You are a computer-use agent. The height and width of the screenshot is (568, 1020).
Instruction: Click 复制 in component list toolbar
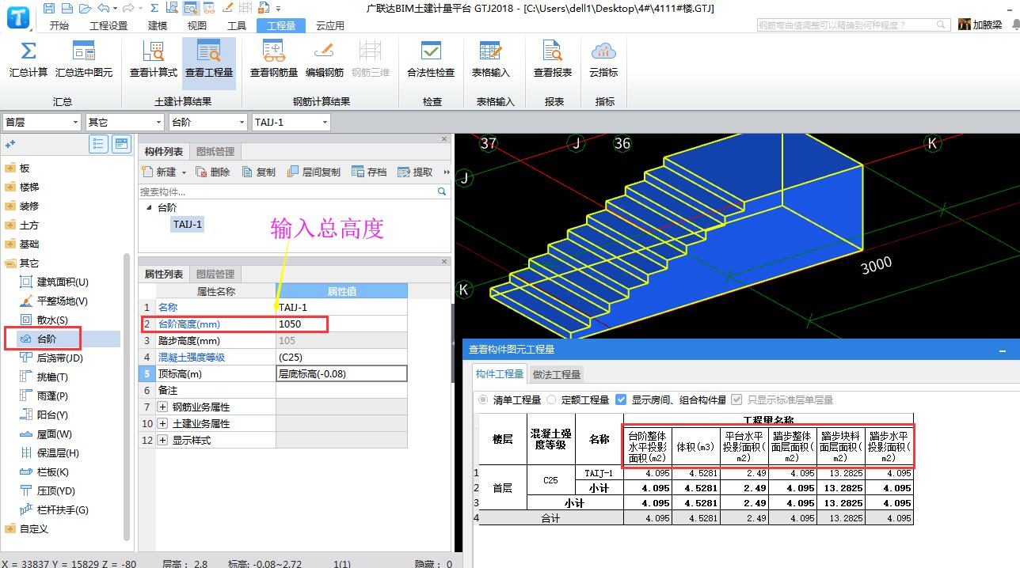(258, 172)
